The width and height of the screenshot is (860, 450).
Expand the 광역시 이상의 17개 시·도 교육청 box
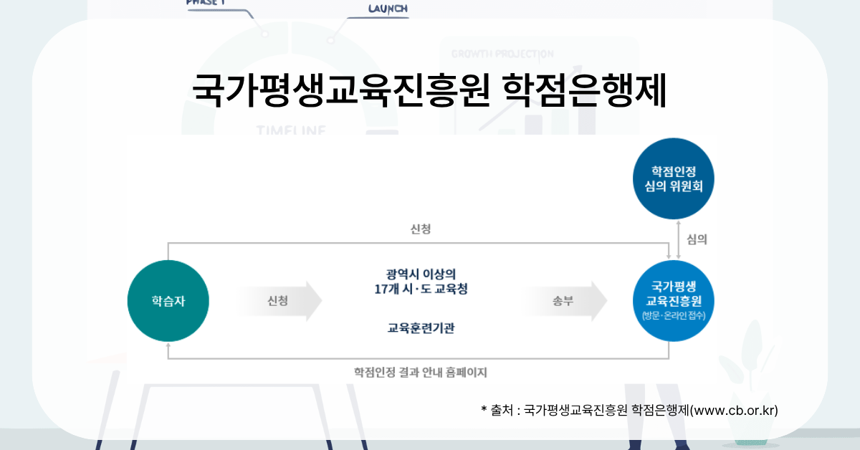(x=421, y=282)
